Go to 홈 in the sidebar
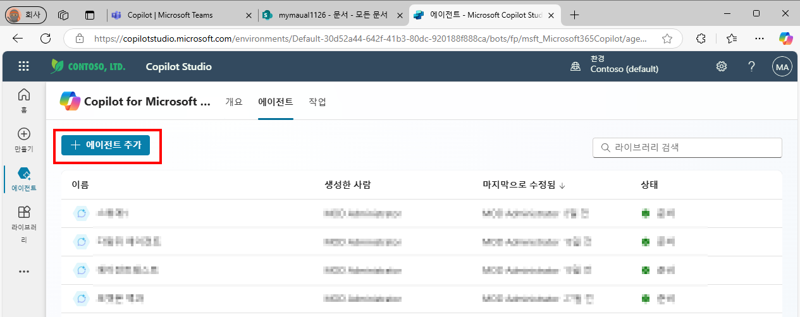 (x=24, y=100)
